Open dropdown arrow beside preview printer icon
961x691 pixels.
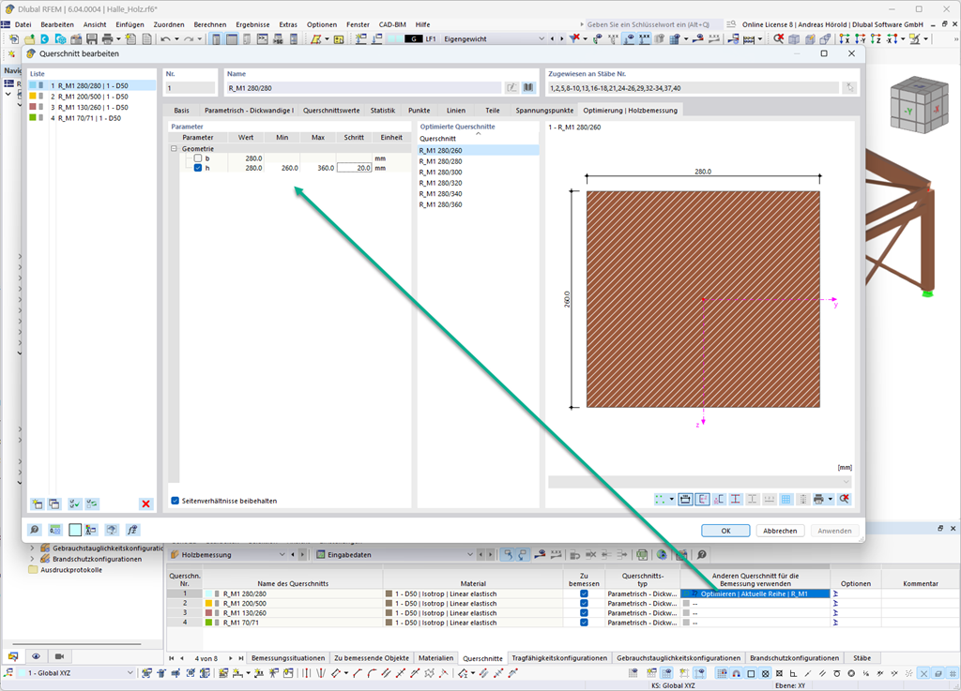[831, 500]
